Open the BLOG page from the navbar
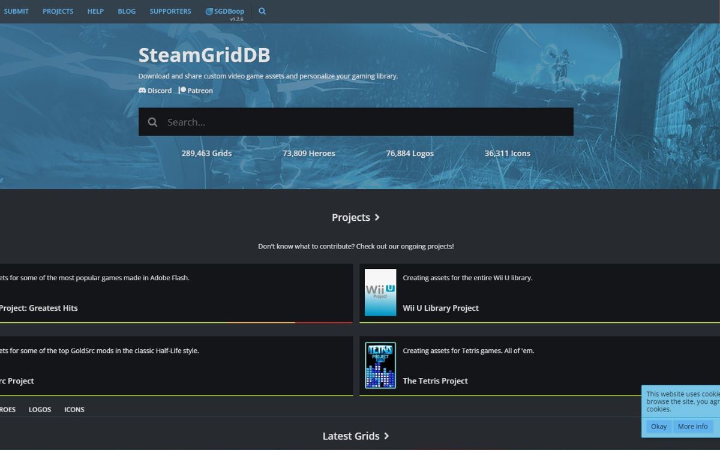720x450 pixels. point(127,11)
